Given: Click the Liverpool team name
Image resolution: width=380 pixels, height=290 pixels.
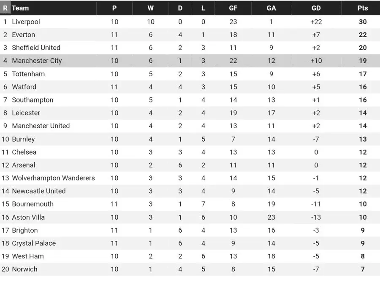Looking at the screenshot, I should [x=26, y=21].
